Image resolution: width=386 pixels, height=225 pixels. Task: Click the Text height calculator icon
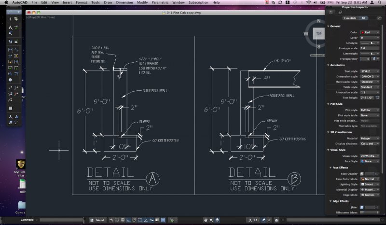pyautogui.click(x=378, y=97)
